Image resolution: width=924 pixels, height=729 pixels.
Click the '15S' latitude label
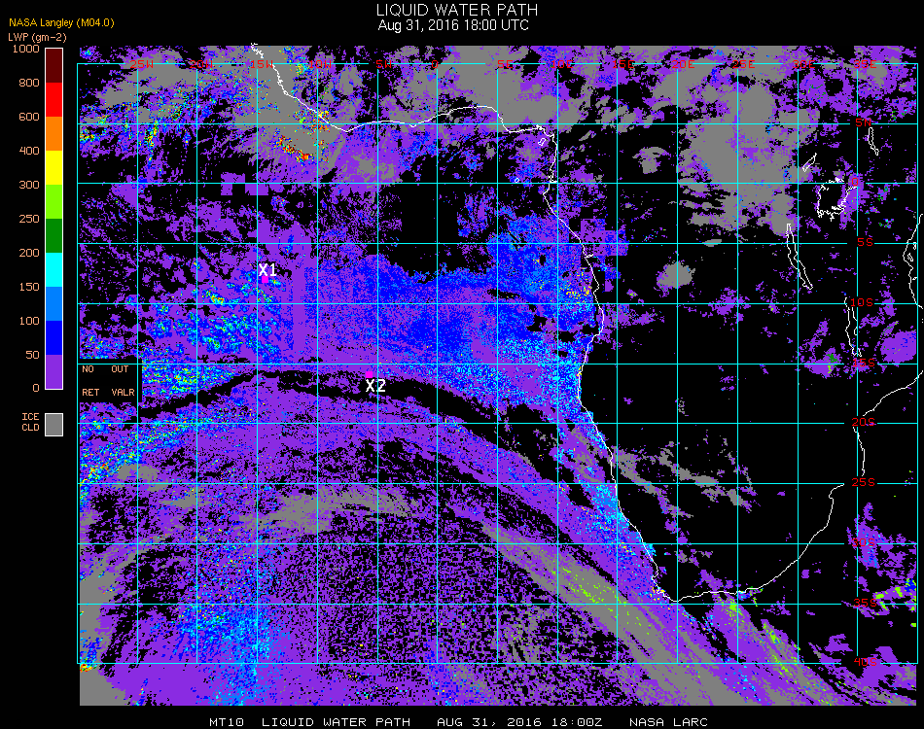coord(864,363)
